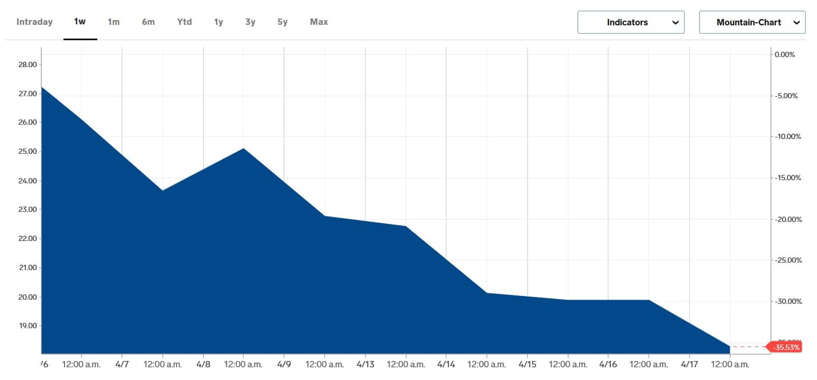Screen dimensions: 817x380
Task: Click the Mountain-Chart chevron arrow
Action: [x=796, y=22]
